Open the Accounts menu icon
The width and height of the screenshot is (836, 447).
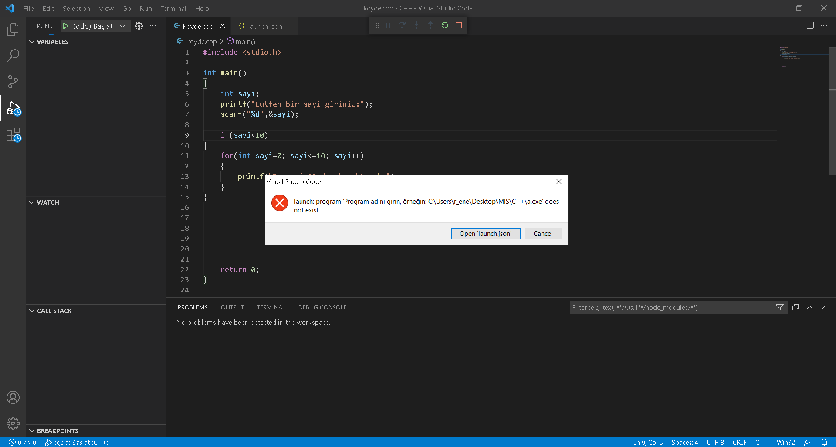[13, 397]
